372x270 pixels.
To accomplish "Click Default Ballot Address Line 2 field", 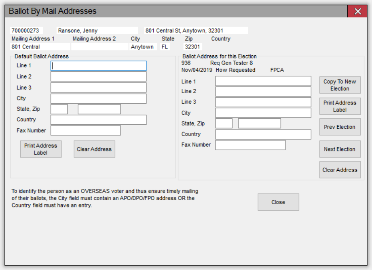I will coord(98,77).
